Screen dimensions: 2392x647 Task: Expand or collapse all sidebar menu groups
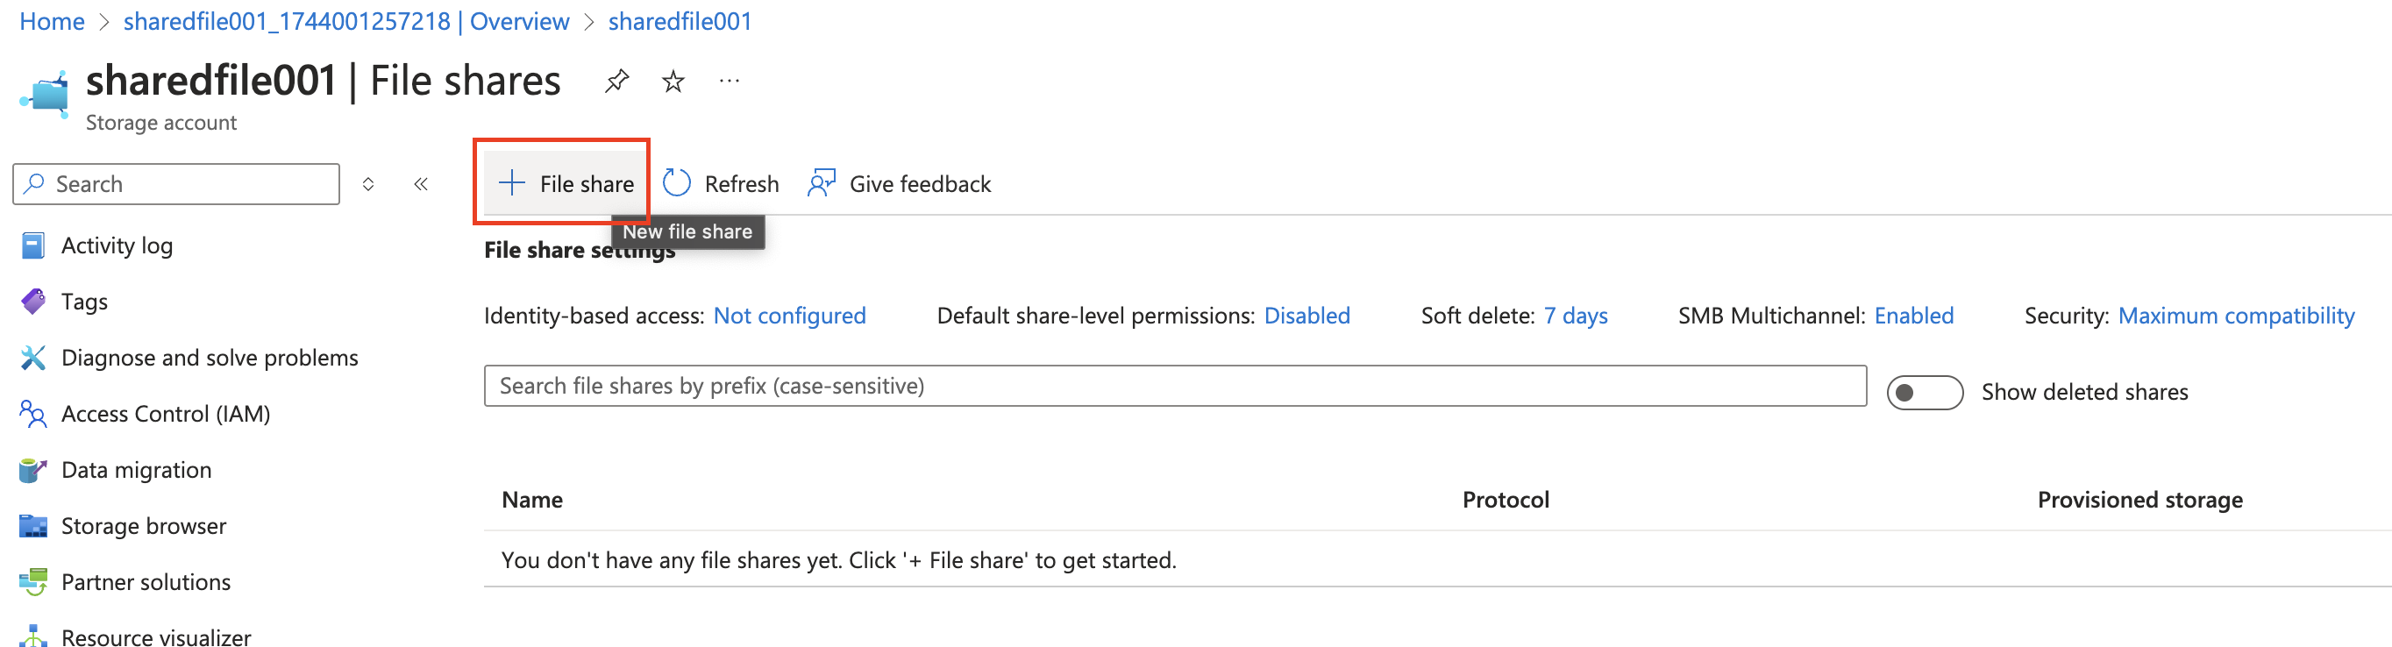coord(367,184)
